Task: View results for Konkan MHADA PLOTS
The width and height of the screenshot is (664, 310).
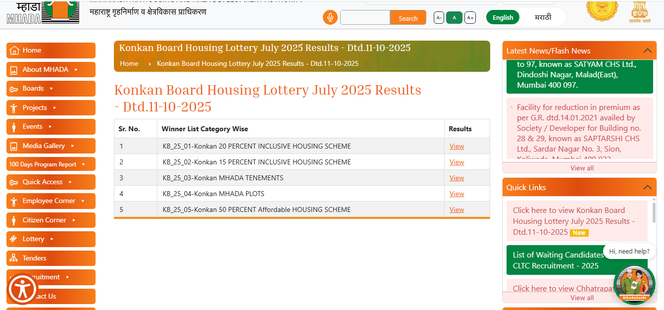Action: [x=457, y=194]
